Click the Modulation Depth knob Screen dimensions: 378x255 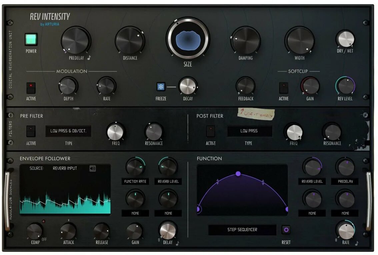[68, 86]
